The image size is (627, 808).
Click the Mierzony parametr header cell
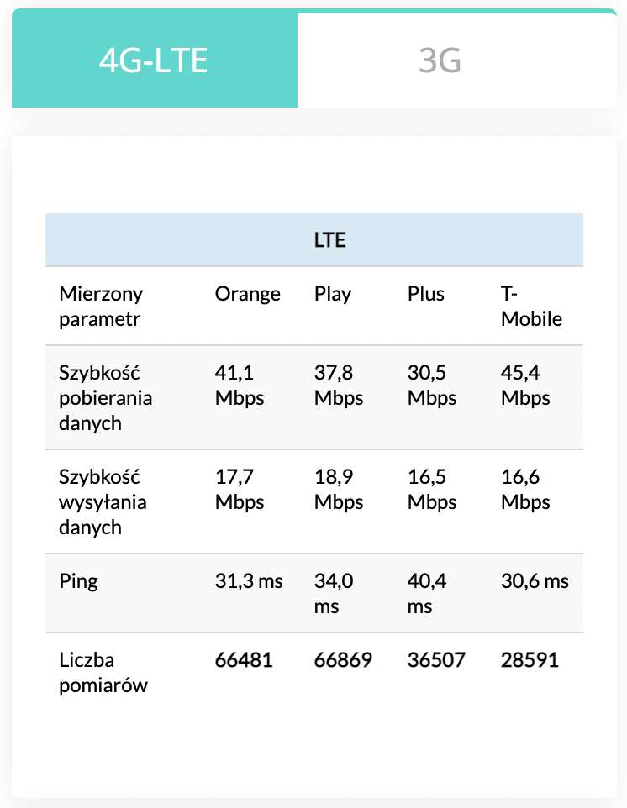pos(101,307)
